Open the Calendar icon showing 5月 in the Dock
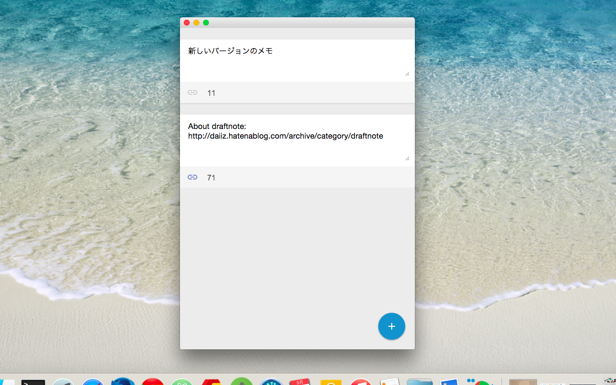This screenshot has height=385, width=616. coord(301,382)
